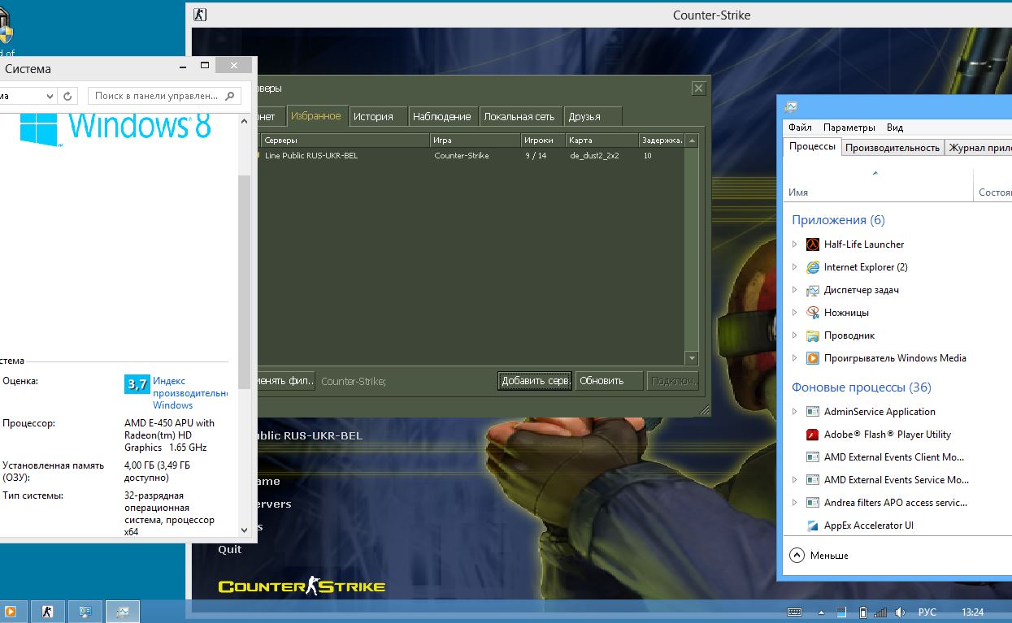Screen dimensions: 1012x623
Task: Click the AppEx Accelerator UI icon
Action: 813,526
